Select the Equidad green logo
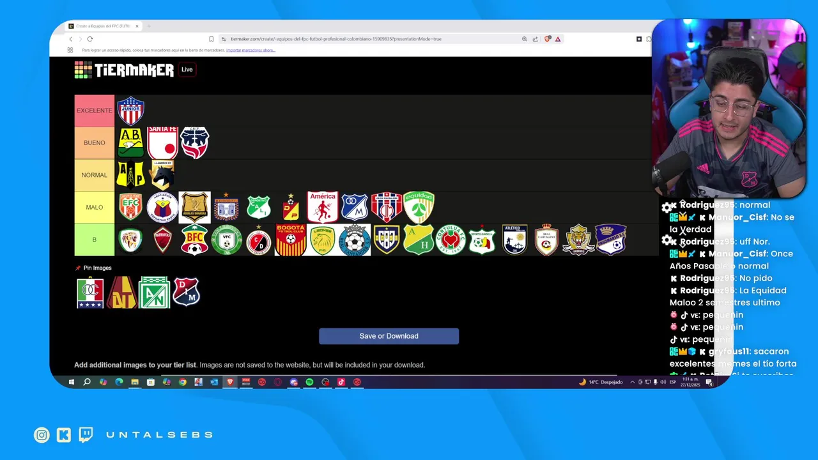The width and height of the screenshot is (818, 460). (419, 207)
